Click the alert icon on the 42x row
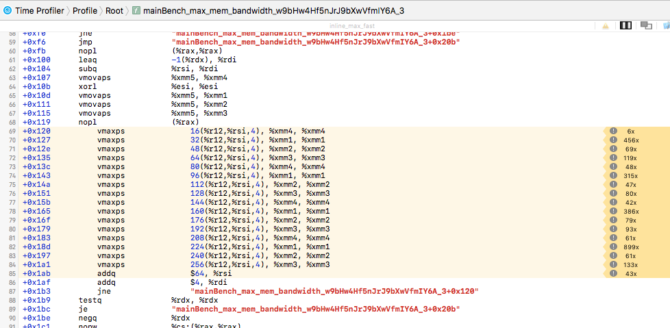 click(613, 203)
